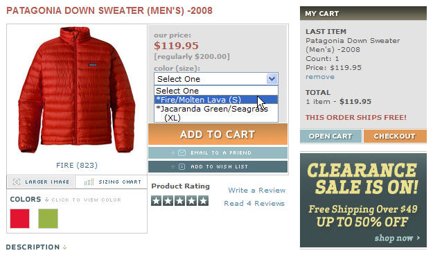Viewport: 433px width, 255px height.
Task: Open Write a Review link
Action: coord(257,191)
